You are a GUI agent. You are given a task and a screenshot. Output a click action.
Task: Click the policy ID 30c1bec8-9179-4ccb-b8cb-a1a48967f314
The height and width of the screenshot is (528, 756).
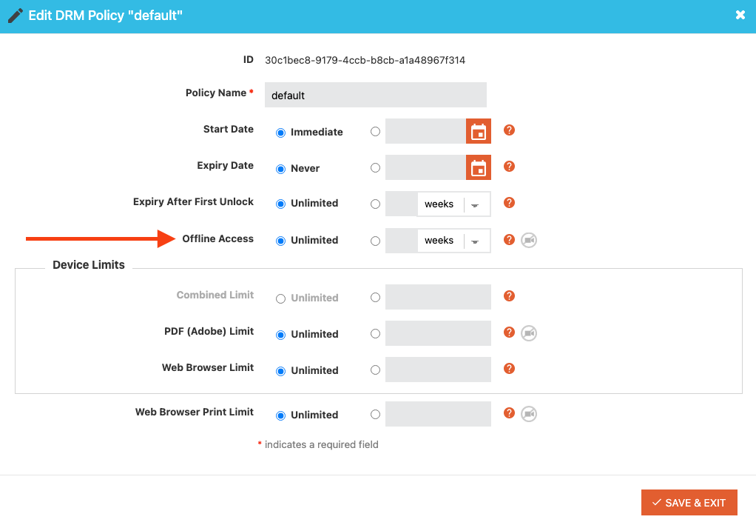pyautogui.click(x=365, y=60)
